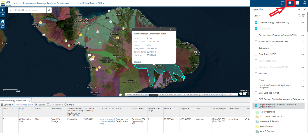Click the address search magnifier button
308x133 pixels.
pos(49,10)
